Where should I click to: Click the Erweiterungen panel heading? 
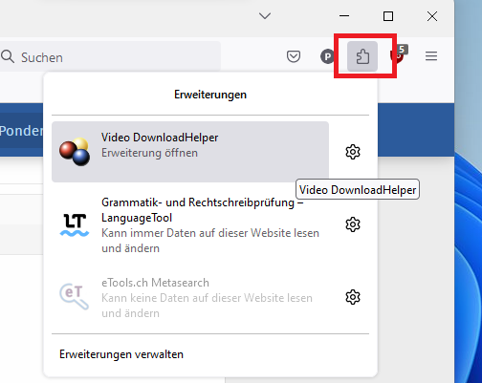click(210, 95)
